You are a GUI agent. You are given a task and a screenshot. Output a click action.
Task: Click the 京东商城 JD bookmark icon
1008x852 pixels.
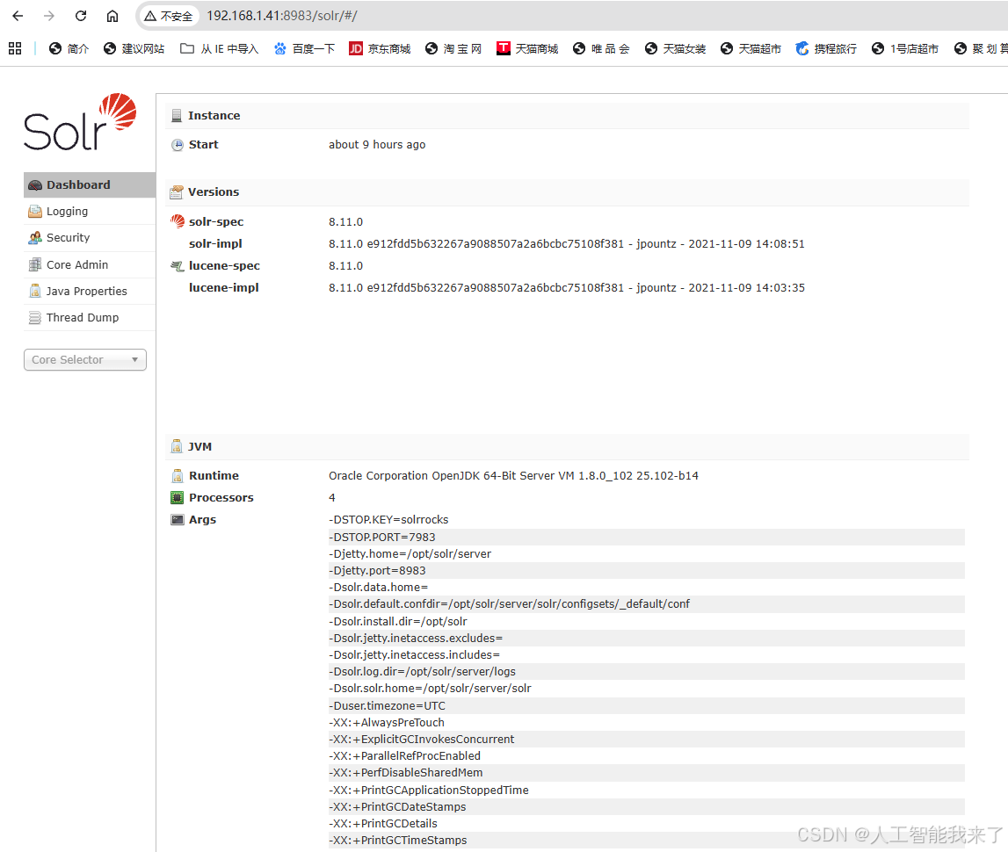tap(356, 48)
